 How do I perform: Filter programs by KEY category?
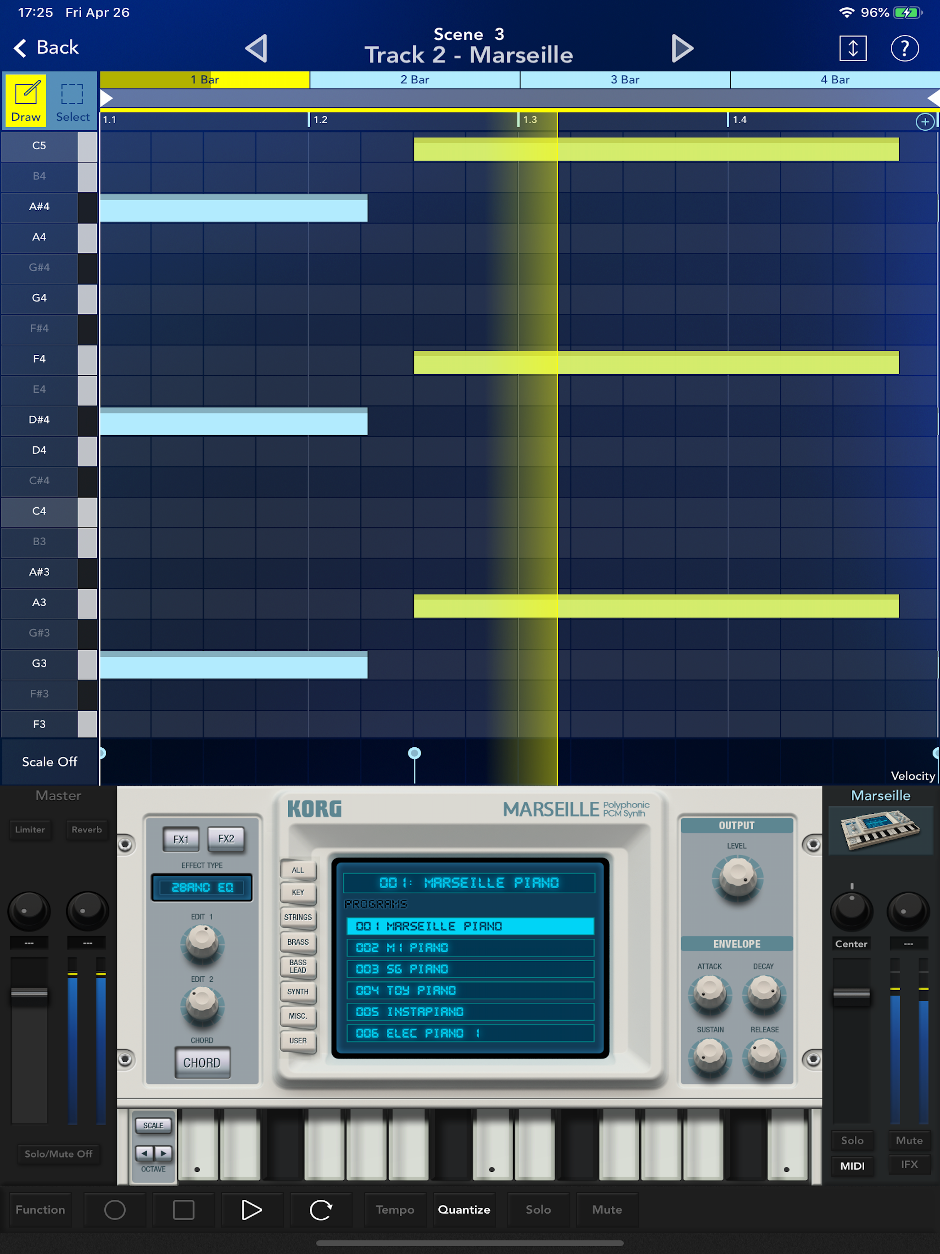click(x=297, y=892)
